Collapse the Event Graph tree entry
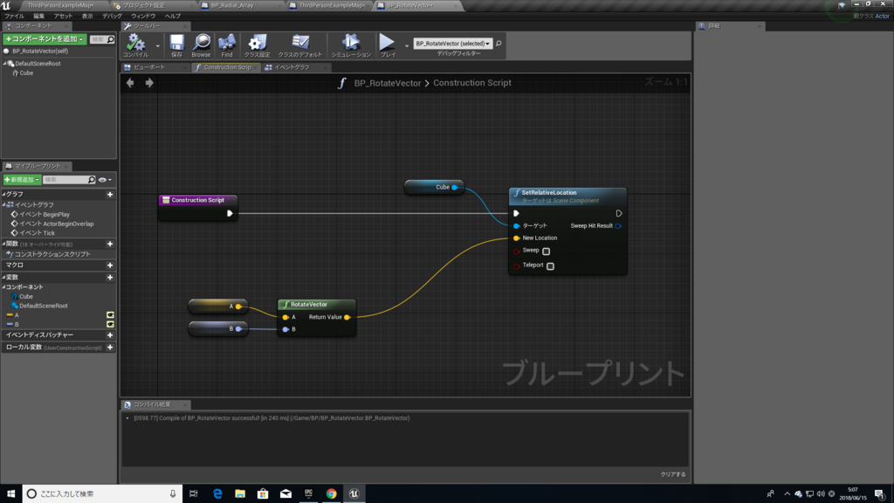Screen dimensions: 894x503 click(x=4, y=204)
